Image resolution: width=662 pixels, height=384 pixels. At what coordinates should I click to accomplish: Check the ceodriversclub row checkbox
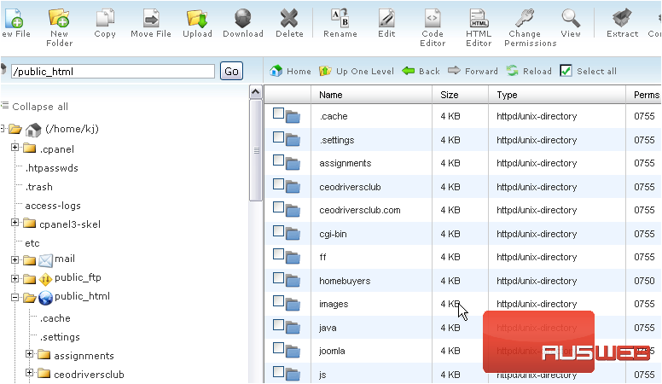(x=278, y=183)
